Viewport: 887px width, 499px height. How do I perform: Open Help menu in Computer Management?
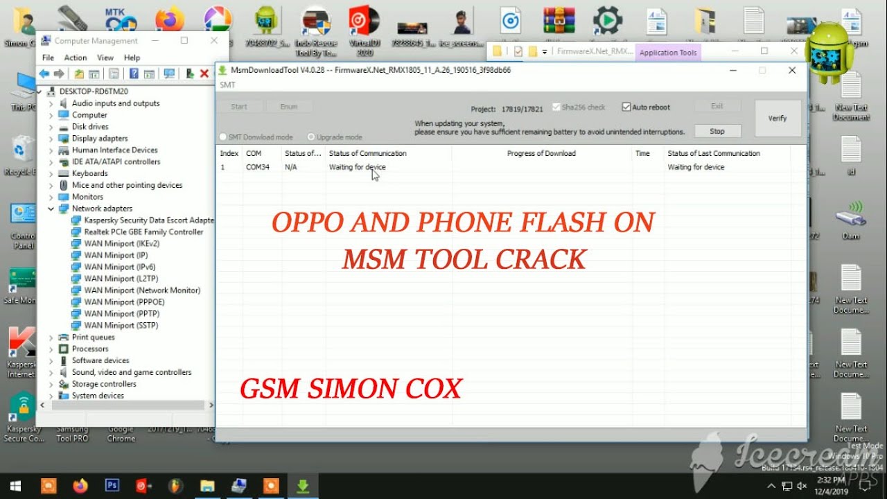tap(132, 58)
